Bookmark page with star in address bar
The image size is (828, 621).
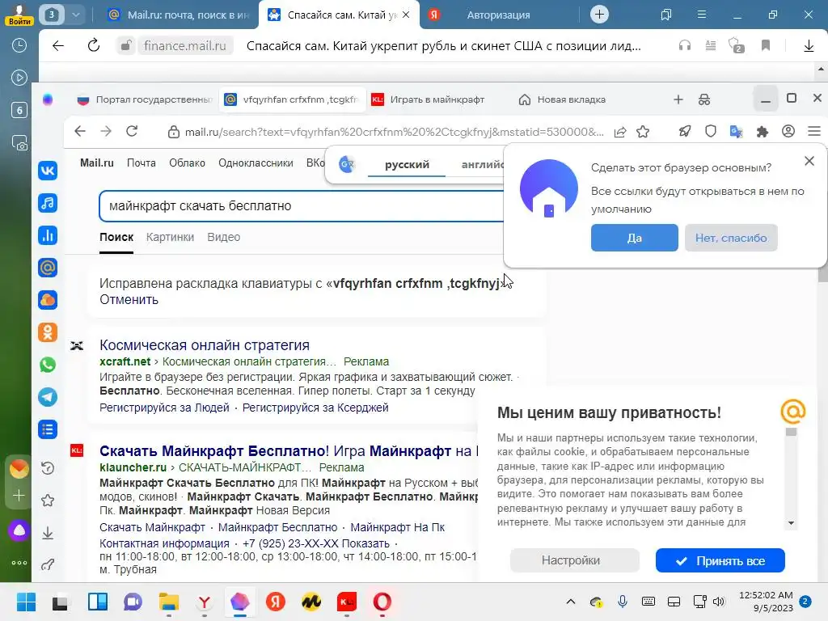click(x=643, y=132)
